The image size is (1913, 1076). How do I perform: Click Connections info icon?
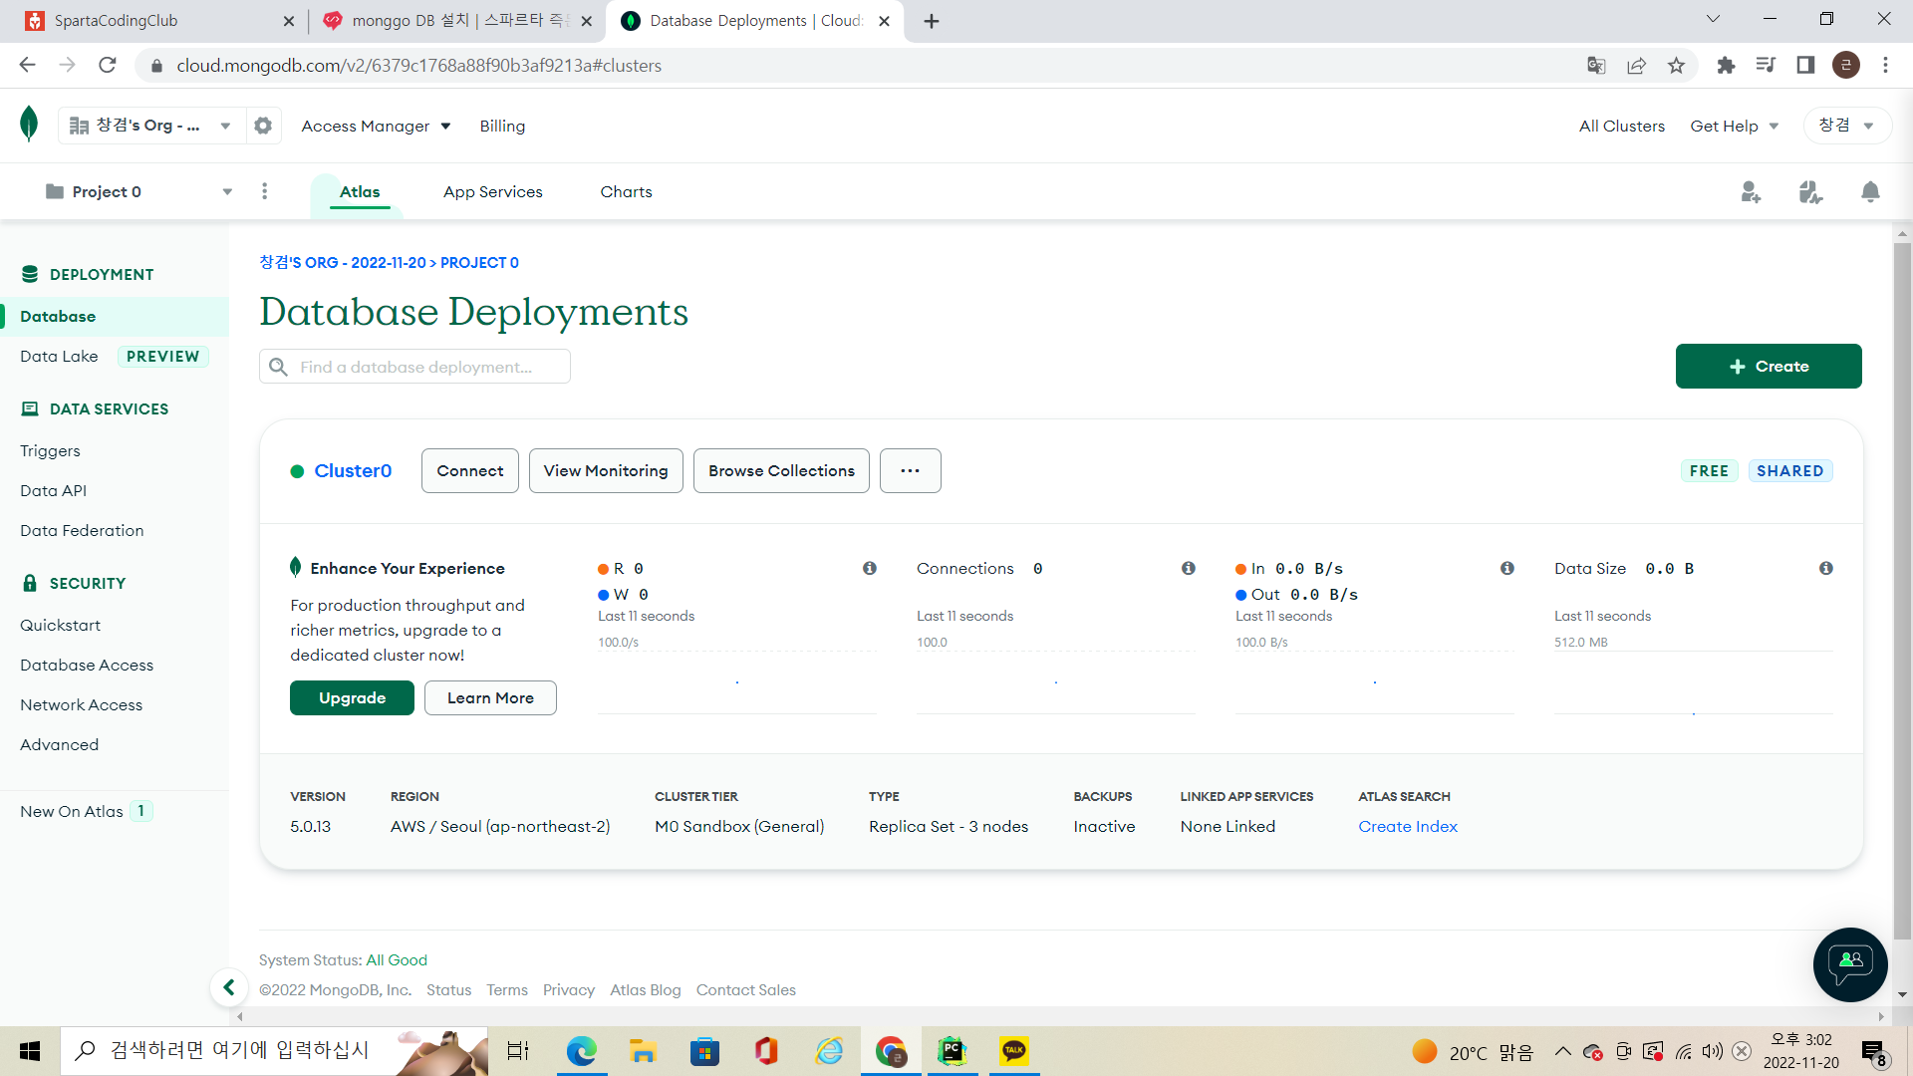pos(1189,568)
